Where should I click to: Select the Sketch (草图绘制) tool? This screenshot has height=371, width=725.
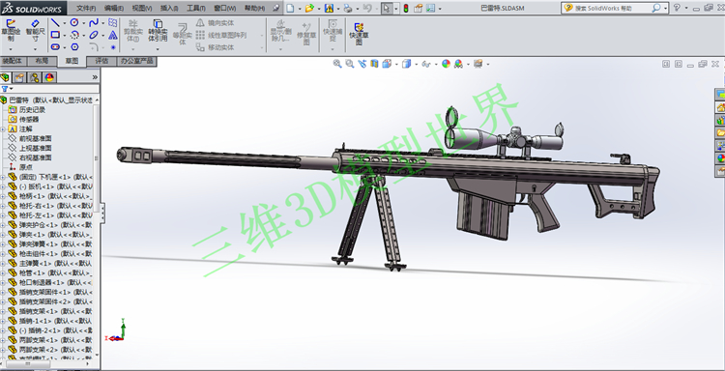point(11,31)
